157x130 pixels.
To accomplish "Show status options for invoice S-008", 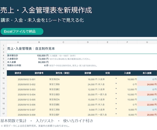I will click(116, 114).
